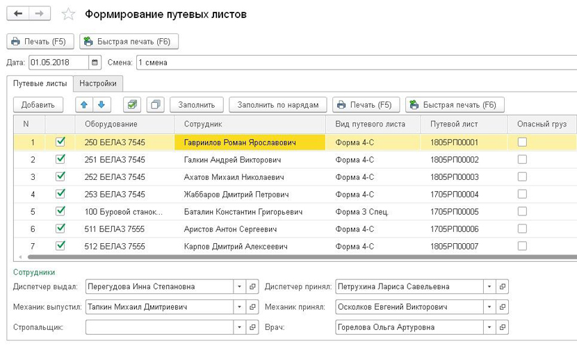Click the uncheck all rows icon
Image resolution: width=577 pixels, height=346 pixels.
coord(156,105)
